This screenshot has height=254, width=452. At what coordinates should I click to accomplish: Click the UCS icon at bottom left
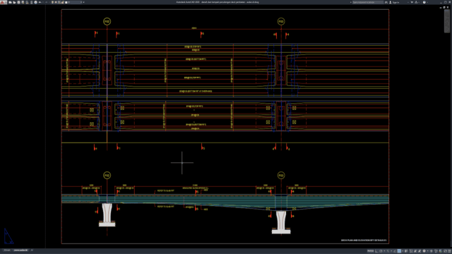coord(8,236)
